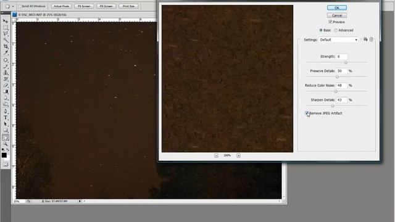Viewport: 395px width, 222px height.
Task: Select the Clone Stamp tool
Action: [6, 73]
